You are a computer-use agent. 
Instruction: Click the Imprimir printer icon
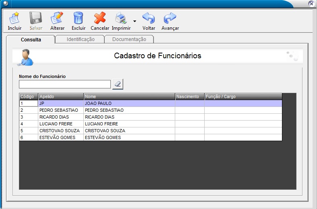pyautogui.click(x=121, y=18)
